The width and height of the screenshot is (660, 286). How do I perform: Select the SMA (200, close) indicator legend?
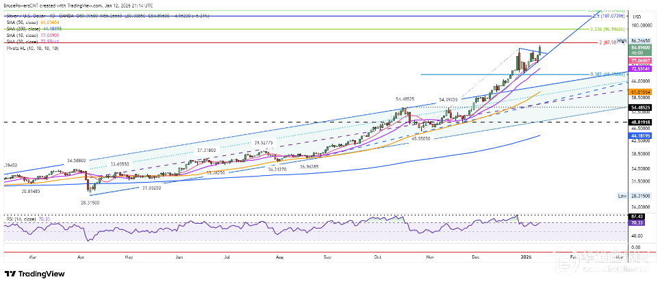[23, 29]
